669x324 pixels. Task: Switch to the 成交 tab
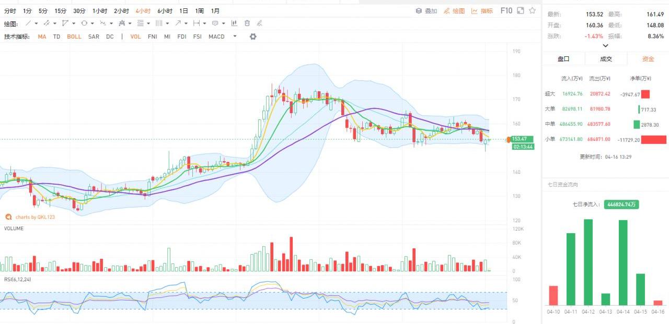[606, 59]
